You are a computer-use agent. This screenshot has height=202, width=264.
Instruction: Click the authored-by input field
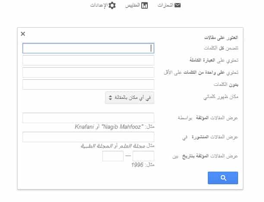point(88,118)
